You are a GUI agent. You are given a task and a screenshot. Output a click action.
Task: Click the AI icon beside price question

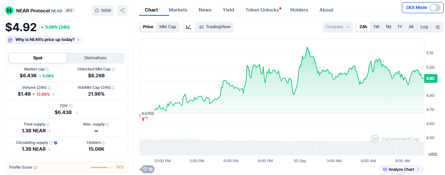(x=11, y=40)
